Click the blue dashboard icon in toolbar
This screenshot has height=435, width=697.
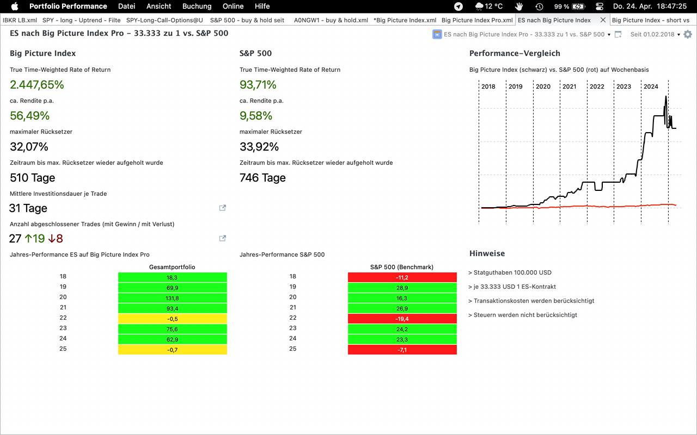coord(437,34)
